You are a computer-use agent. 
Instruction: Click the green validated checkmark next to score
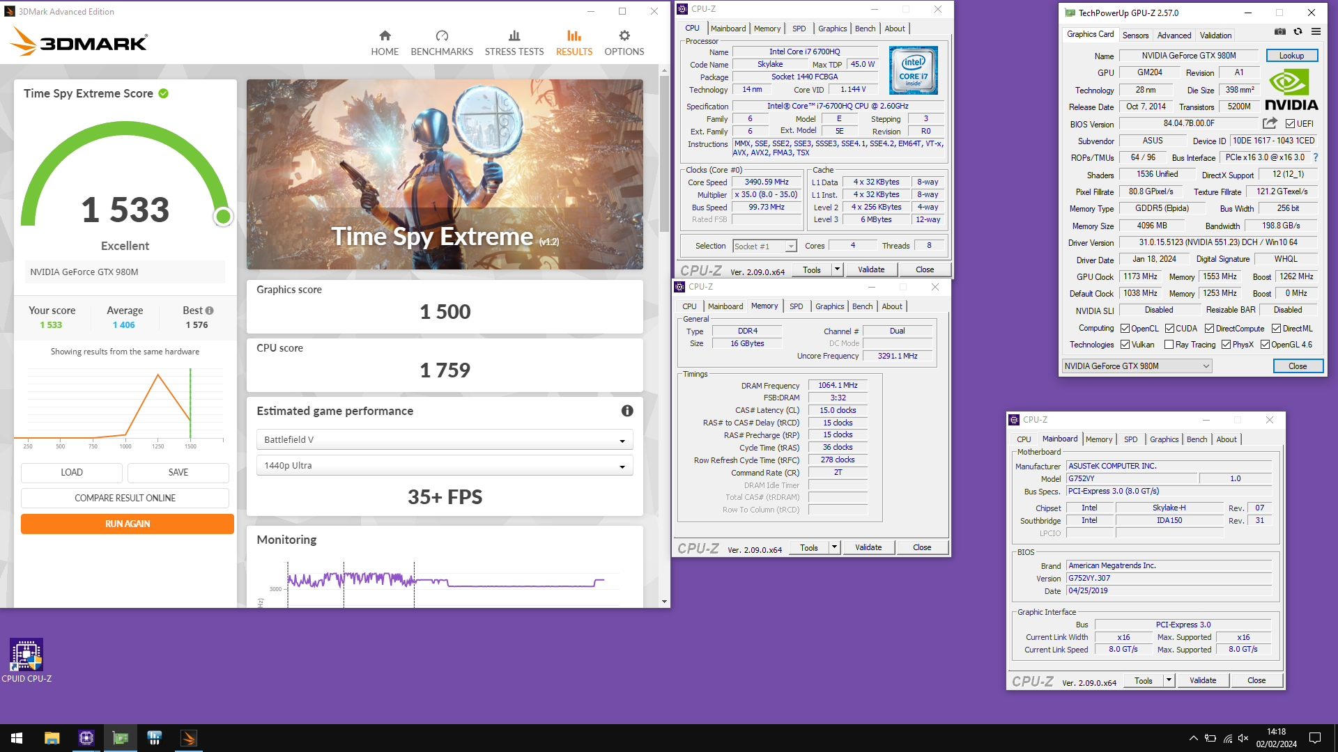(x=163, y=93)
